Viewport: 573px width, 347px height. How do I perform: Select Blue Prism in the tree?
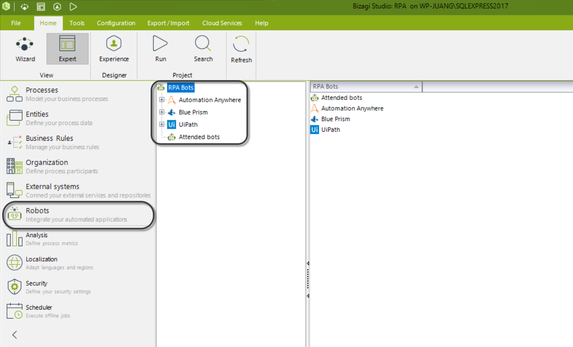(x=193, y=112)
